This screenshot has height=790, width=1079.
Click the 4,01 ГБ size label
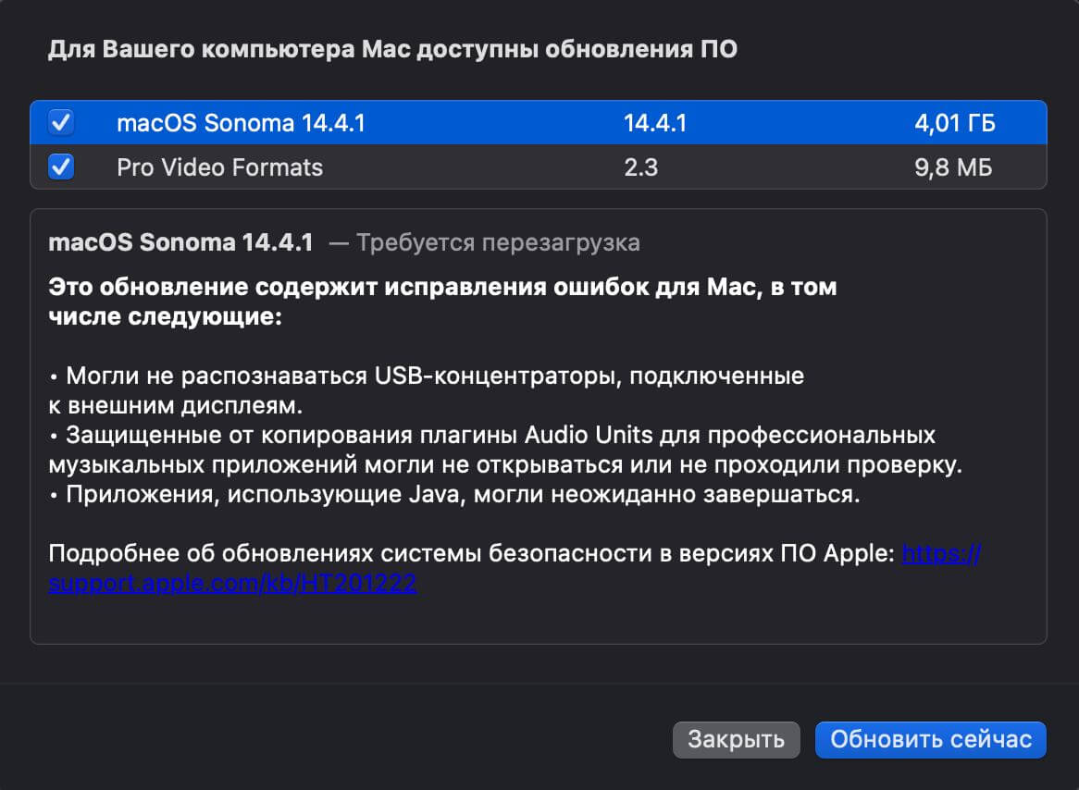[955, 121]
